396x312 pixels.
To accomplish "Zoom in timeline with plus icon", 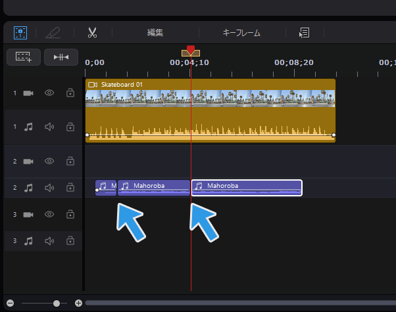I will 78,303.
